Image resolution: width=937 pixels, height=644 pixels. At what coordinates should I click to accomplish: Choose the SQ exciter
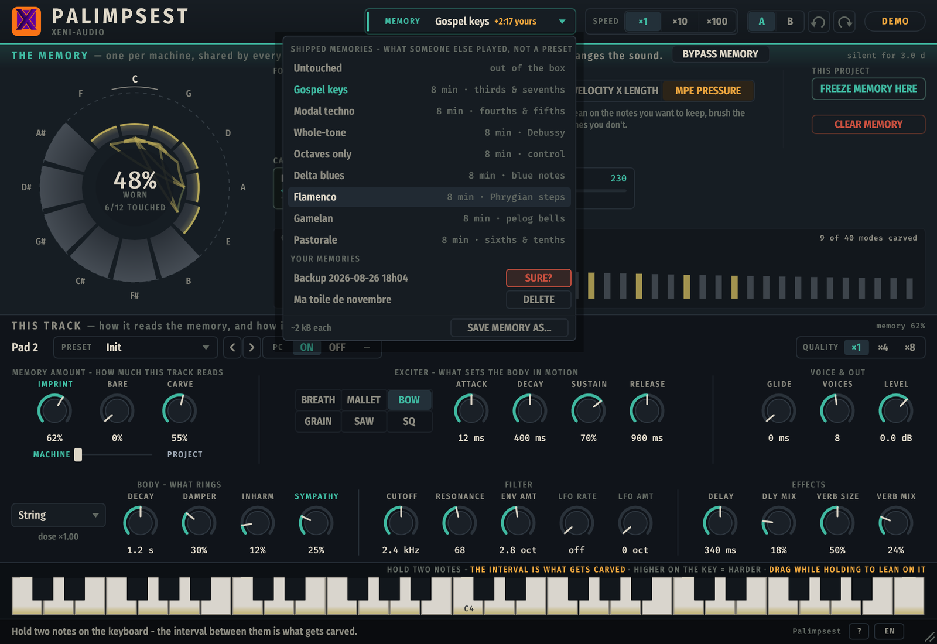[409, 422]
